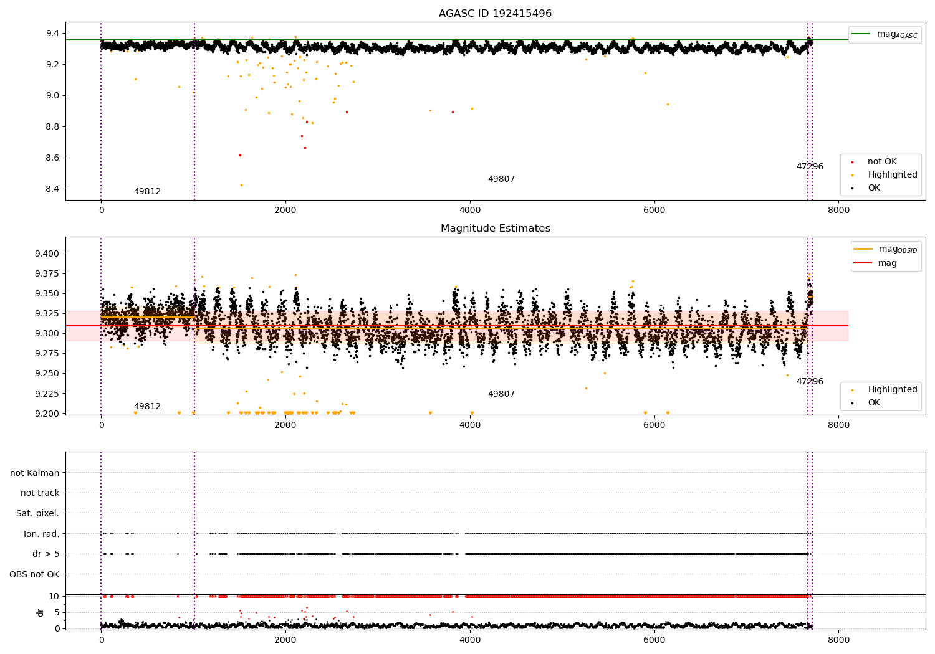Screen dimensions: 935x654
Task: Click the 'not OK' legend entry in top plot
Action: coord(882,162)
